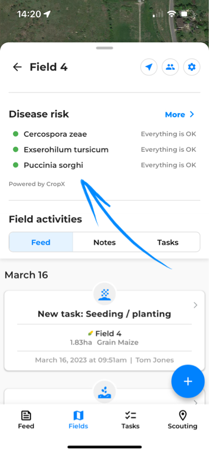The image size is (209, 453).
Task: Tap the watering icon on the second card
Action: pos(104,392)
